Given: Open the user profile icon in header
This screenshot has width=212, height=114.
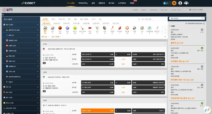Looking at the screenshot, I should point(180,3).
